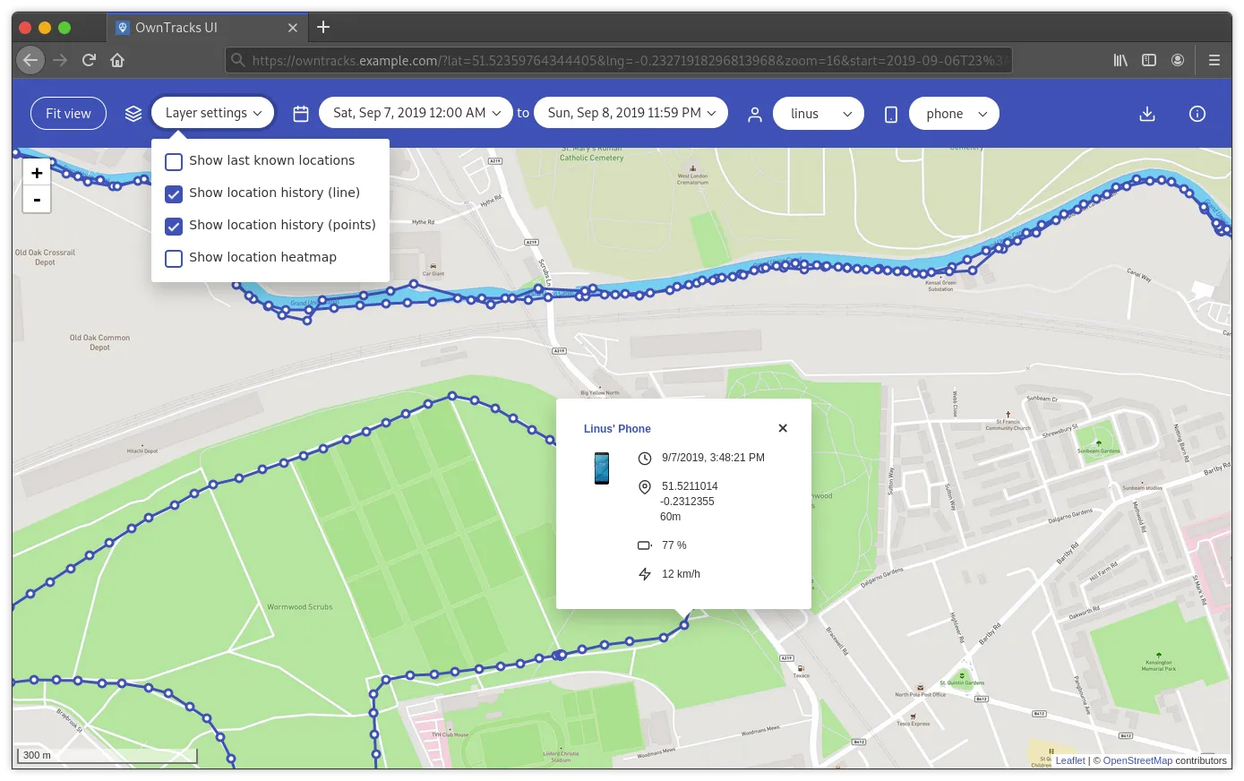Viewport: 1244px width, 781px height.
Task: Enable Show location heatmap
Action: pyautogui.click(x=173, y=259)
